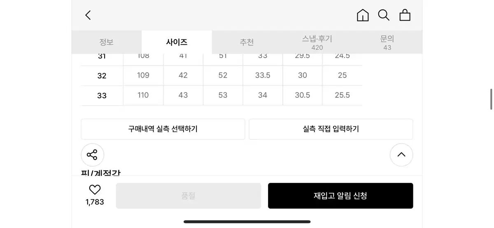Open the 스냅·후기 420 tab
This screenshot has width=494, height=228.
click(317, 42)
